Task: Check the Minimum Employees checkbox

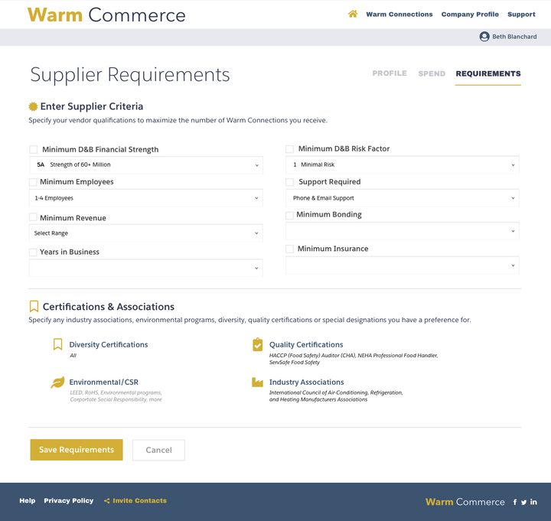Action: (33, 182)
